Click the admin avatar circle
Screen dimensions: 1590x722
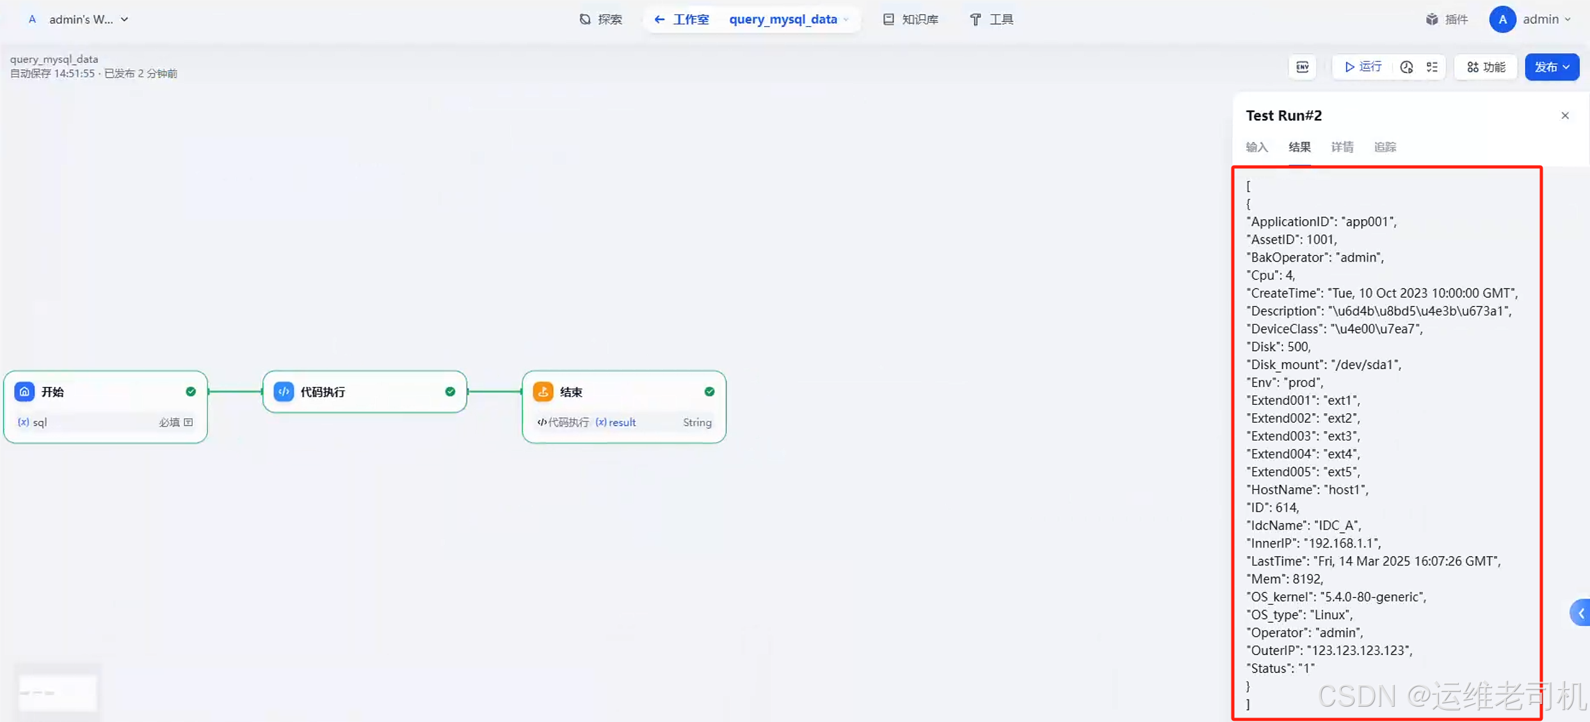click(1502, 19)
